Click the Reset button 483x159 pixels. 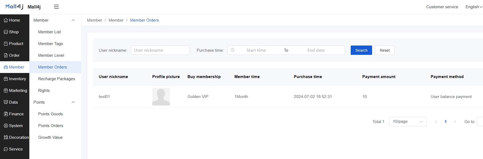tap(385, 50)
